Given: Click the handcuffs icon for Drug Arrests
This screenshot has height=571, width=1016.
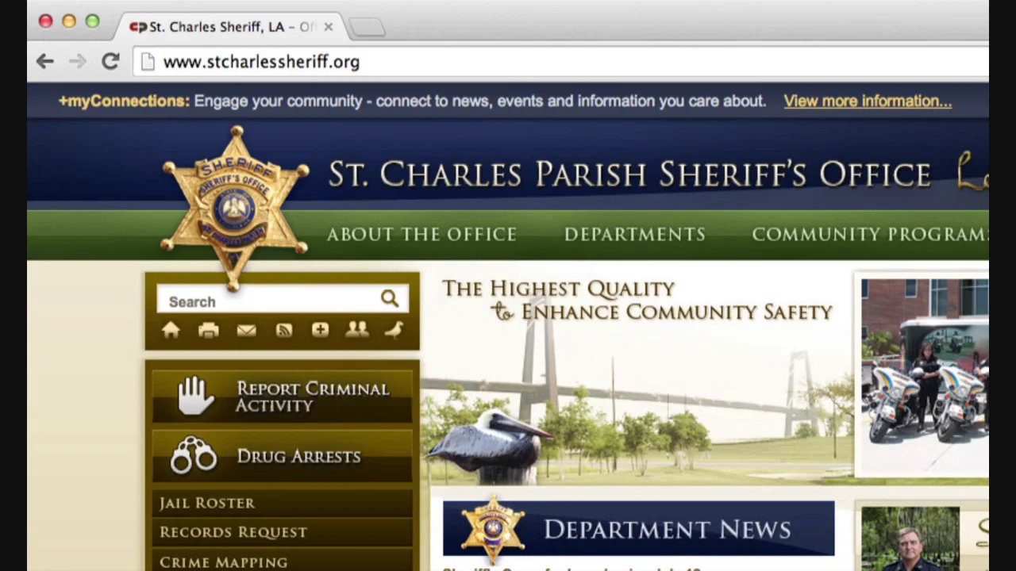Looking at the screenshot, I should tap(193, 455).
